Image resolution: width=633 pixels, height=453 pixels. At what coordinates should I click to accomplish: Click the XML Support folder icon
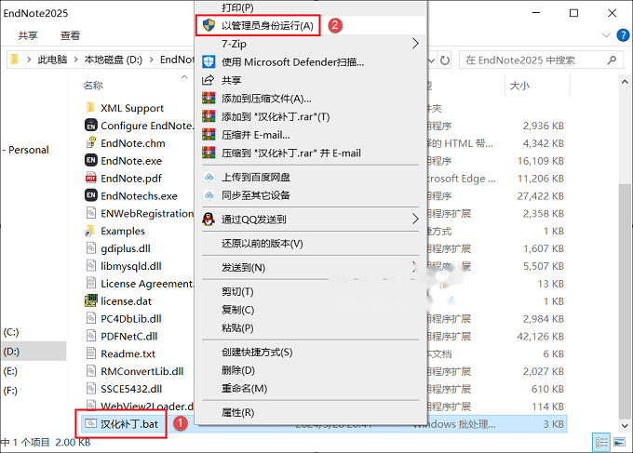(90, 108)
